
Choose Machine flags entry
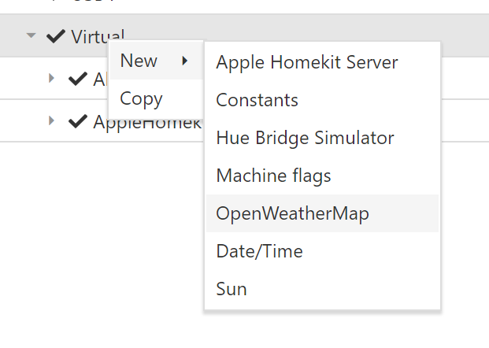point(323,176)
